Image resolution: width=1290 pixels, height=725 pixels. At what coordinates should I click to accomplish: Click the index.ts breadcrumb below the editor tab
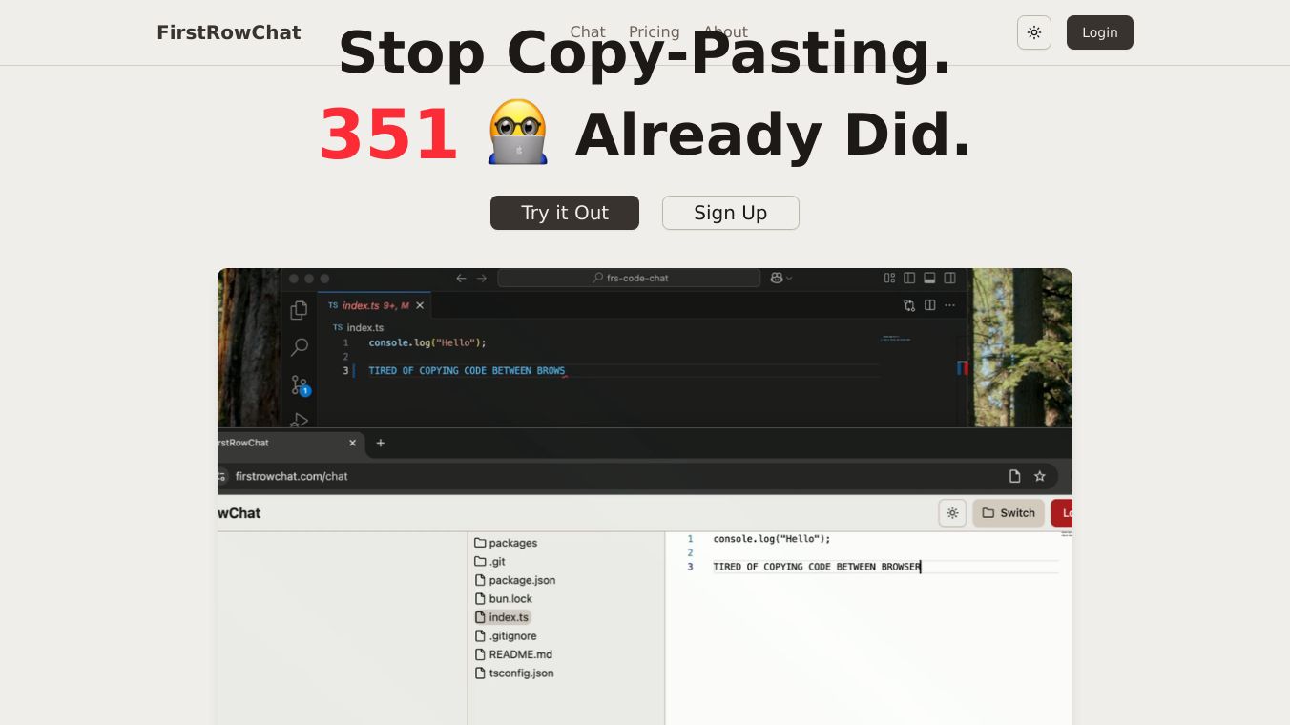point(359,327)
